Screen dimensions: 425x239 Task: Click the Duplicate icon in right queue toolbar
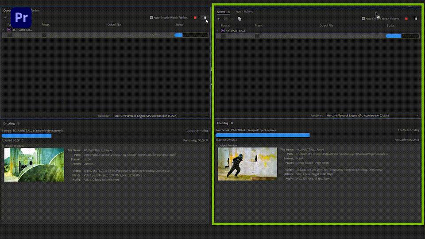[240, 19]
